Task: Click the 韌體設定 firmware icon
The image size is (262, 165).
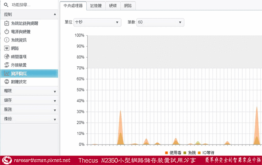Action: pyautogui.click(x=7, y=82)
